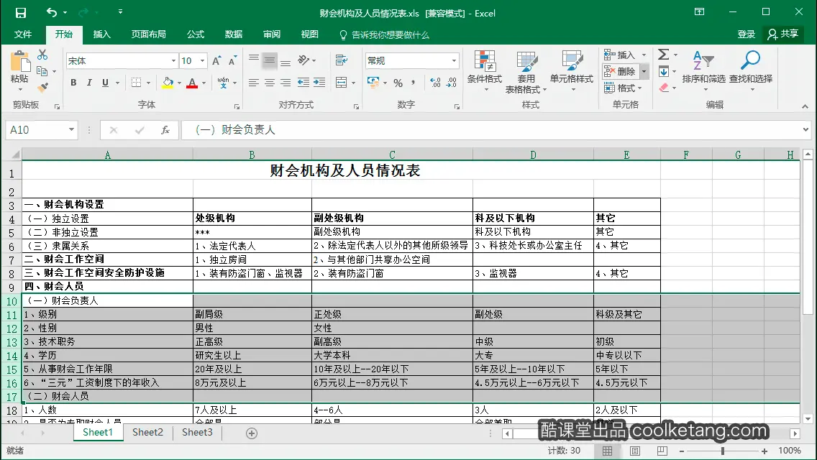This screenshot has width=817, height=460.
Task: Open Find and Select (查找和选择)
Action: [750, 71]
